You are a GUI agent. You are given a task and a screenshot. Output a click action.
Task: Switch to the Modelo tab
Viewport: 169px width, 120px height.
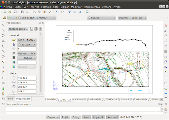[x=51, y=100]
